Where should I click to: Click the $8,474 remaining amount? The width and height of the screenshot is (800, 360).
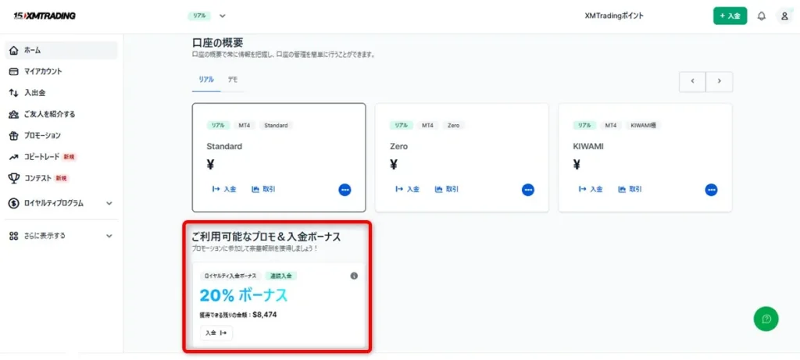(x=264, y=315)
